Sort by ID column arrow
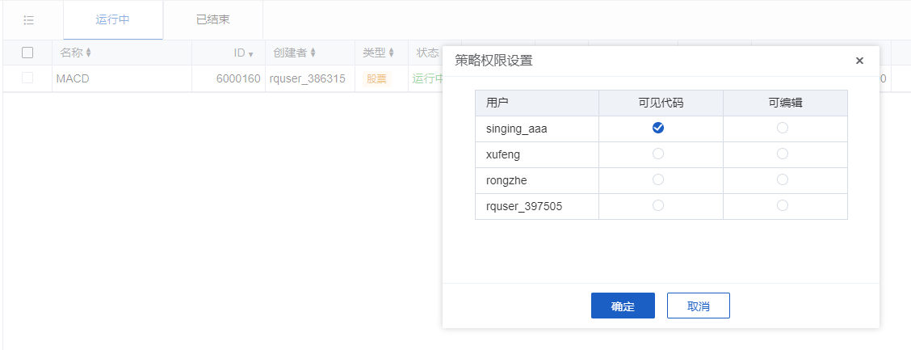The image size is (911, 350). 251,54
